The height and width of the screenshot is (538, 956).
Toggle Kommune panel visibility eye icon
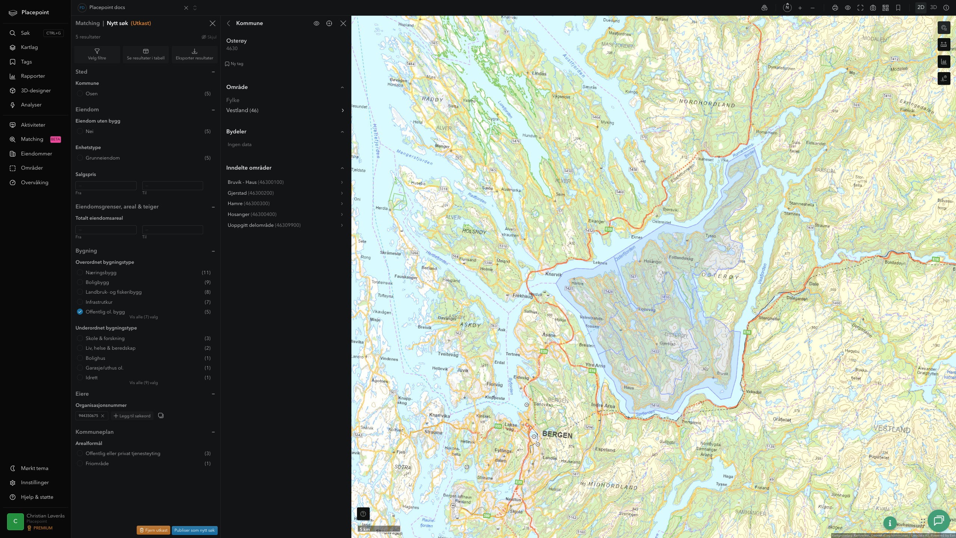point(316,23)
